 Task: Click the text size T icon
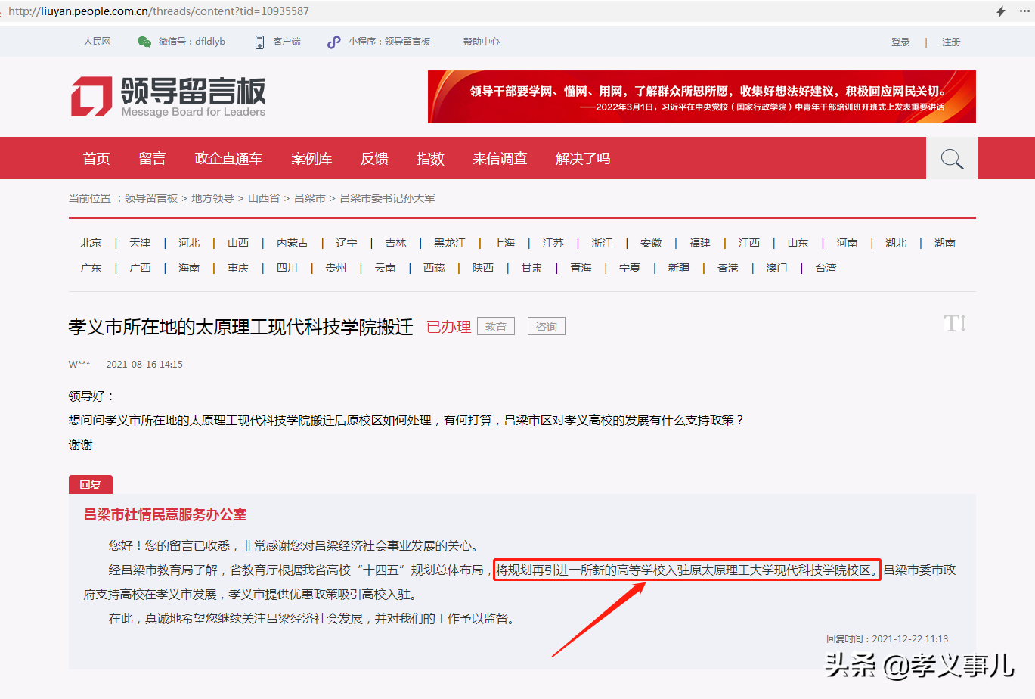point(956,324)
